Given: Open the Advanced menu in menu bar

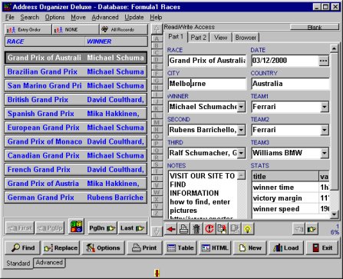Looking at the screenshot, I should pyautogui.click(x=105, y=18).
